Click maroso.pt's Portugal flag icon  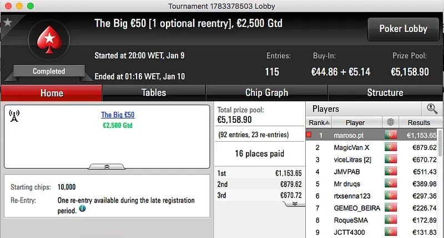point(390,135)
